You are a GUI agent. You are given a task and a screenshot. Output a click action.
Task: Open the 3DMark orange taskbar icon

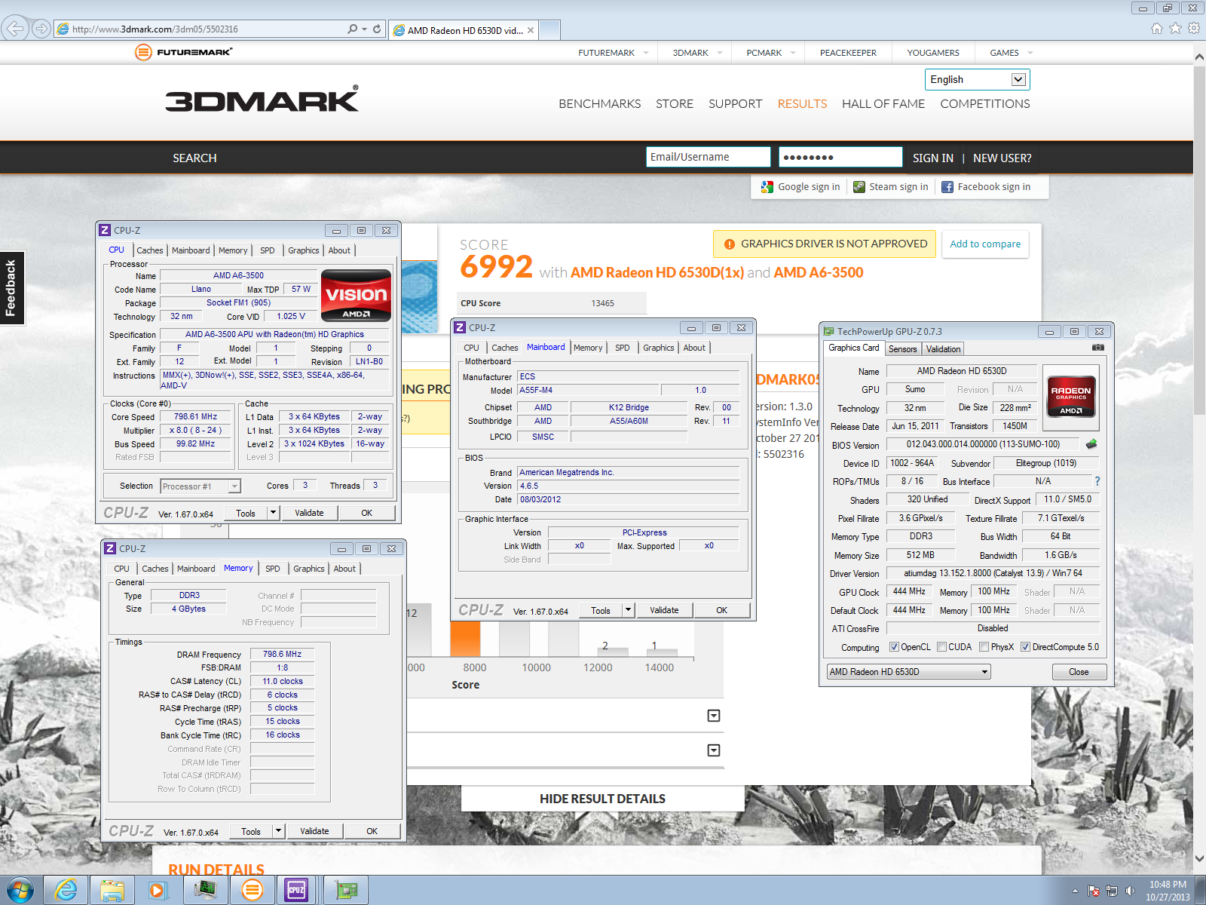click(253, 890)
